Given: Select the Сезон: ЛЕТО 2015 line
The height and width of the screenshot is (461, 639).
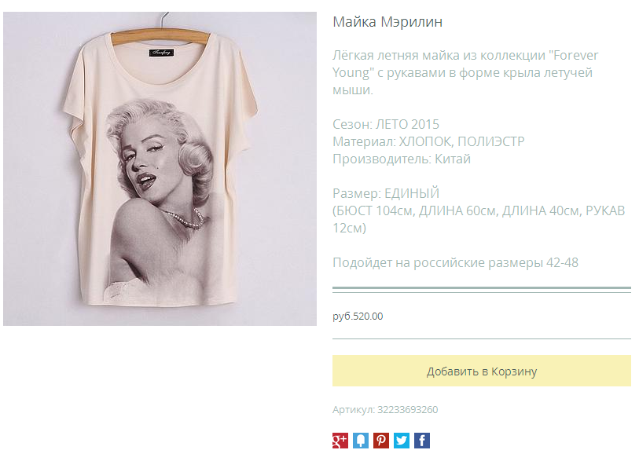Looking at the screenshot, I should pos(386,124).
